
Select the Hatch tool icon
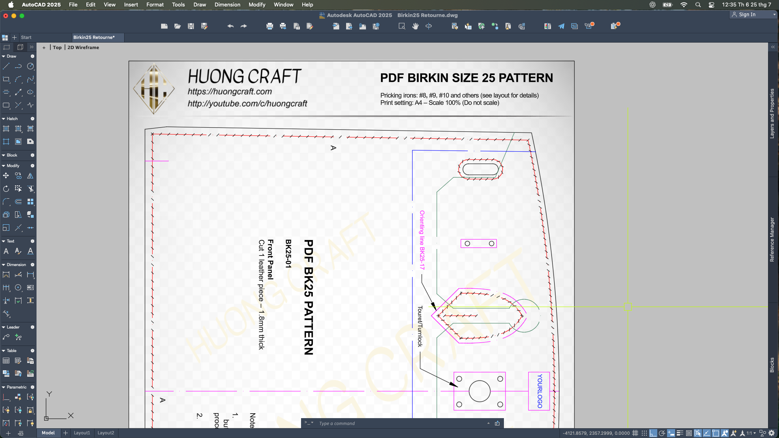pos(6,129)
